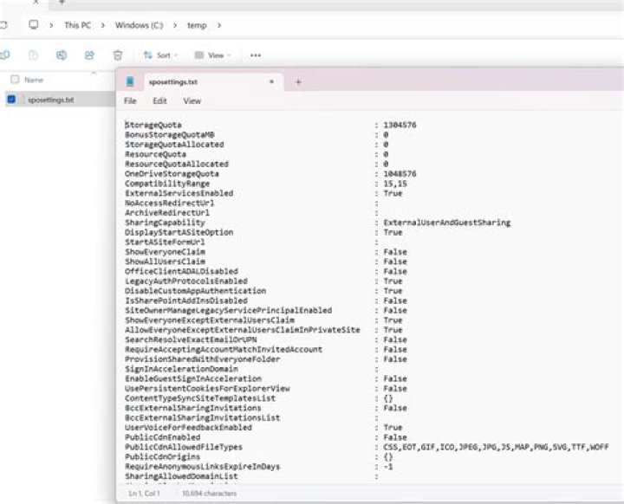Screen dimensions: 624x504
Task: Click the Notepad app icon in its title bar
Action: (130, 81)
